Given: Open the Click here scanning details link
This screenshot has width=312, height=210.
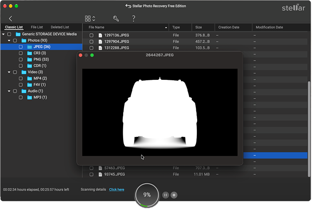Looking at the screenshot, I should 116,190.
